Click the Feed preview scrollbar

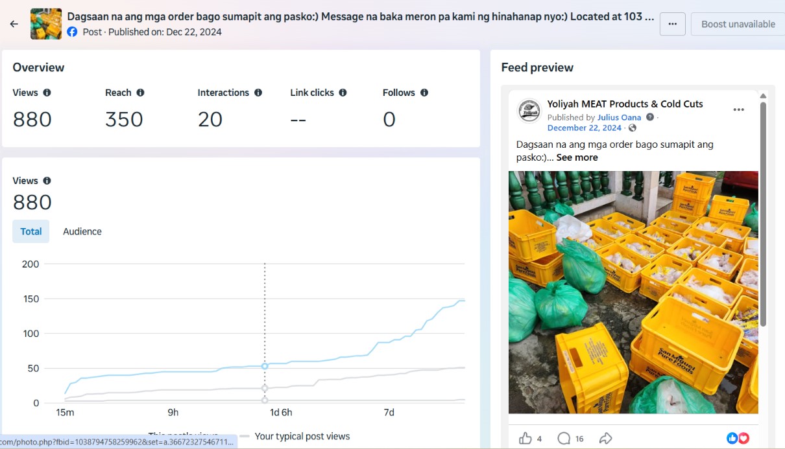(763, 214)
